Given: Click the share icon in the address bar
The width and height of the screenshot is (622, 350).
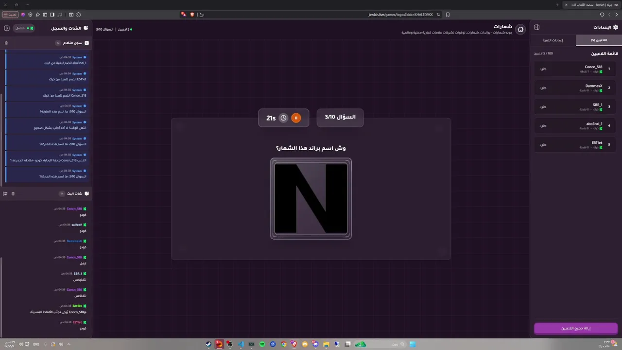Looking at the screenshot, I should coord(201,15).
